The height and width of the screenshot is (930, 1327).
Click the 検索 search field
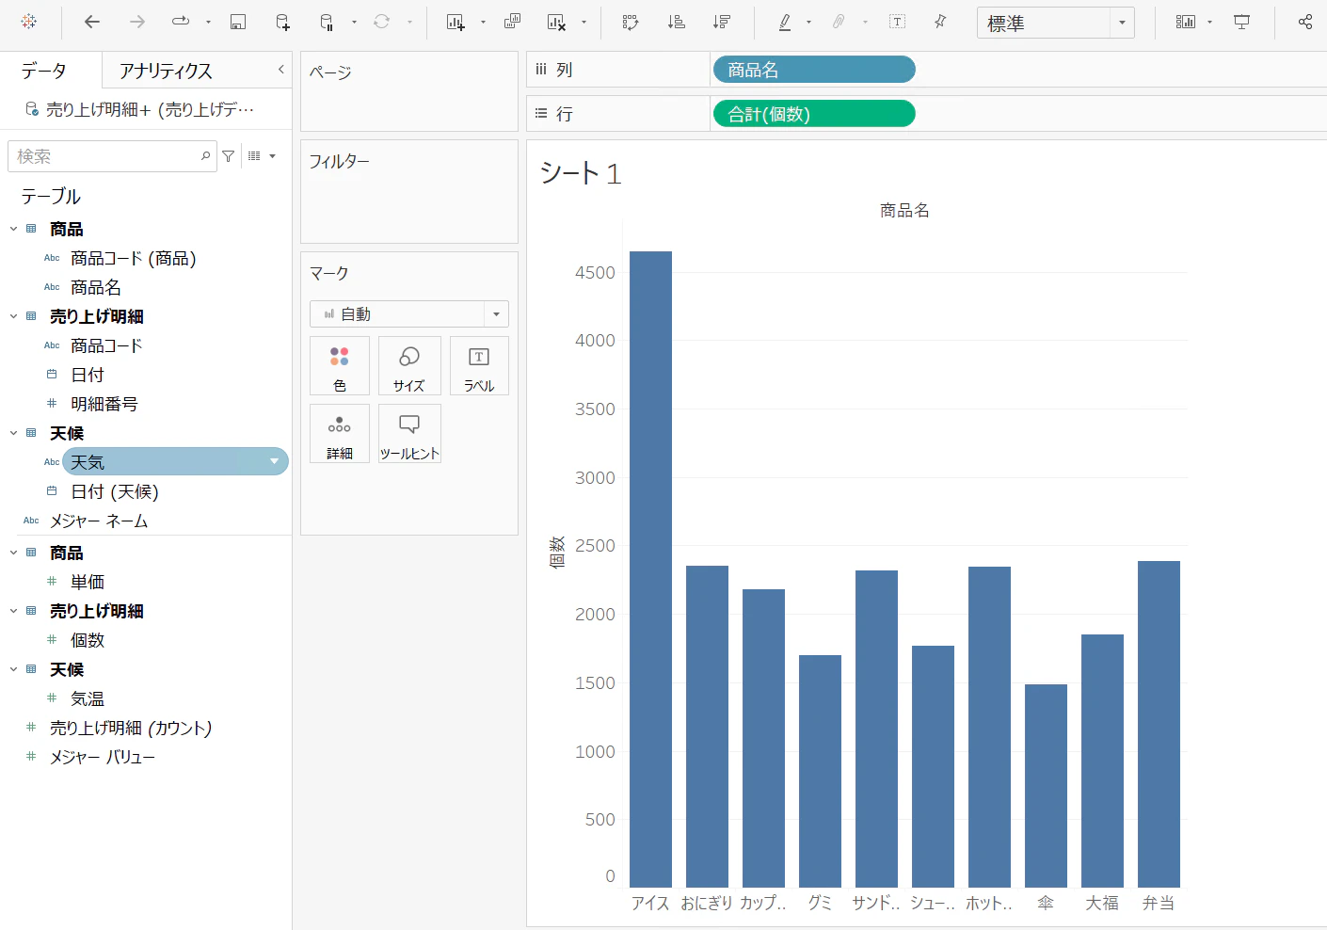[x=112, y=156]
